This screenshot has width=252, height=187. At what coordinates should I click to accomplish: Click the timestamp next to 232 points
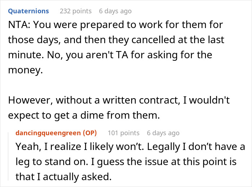[115, 11]
